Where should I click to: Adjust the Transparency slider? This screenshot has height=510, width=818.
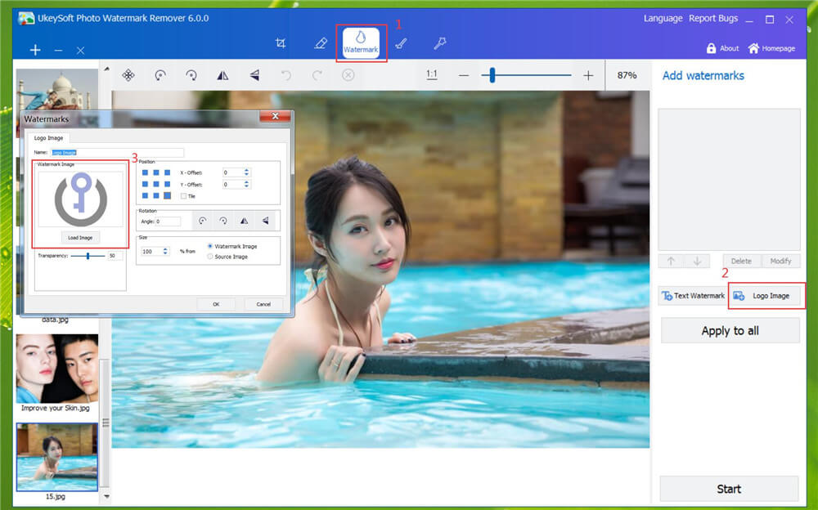click(x=88, y=255)
